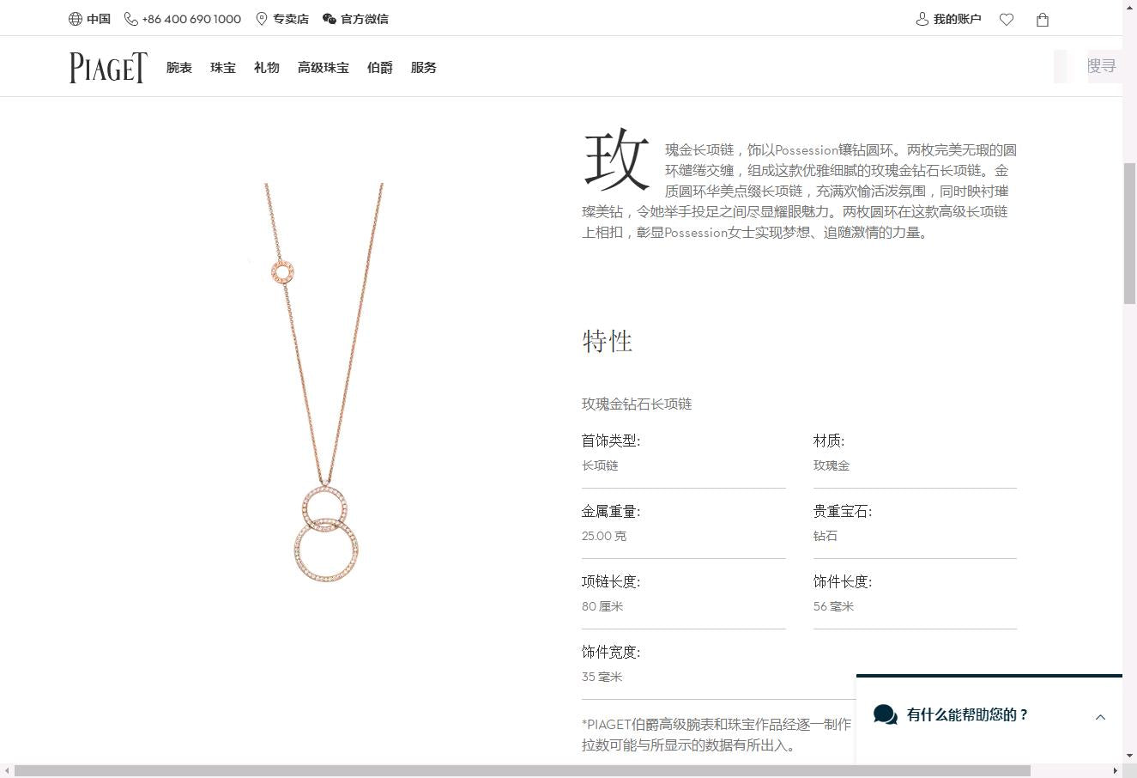Open the 服务 navigation item

(x=424, y=68)
